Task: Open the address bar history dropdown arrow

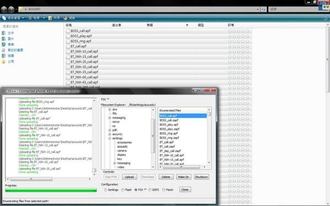Action: 257,9
